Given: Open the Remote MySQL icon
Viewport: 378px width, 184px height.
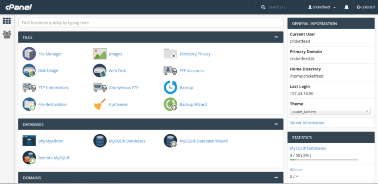Looking at the screenshot, I should 29,157.
